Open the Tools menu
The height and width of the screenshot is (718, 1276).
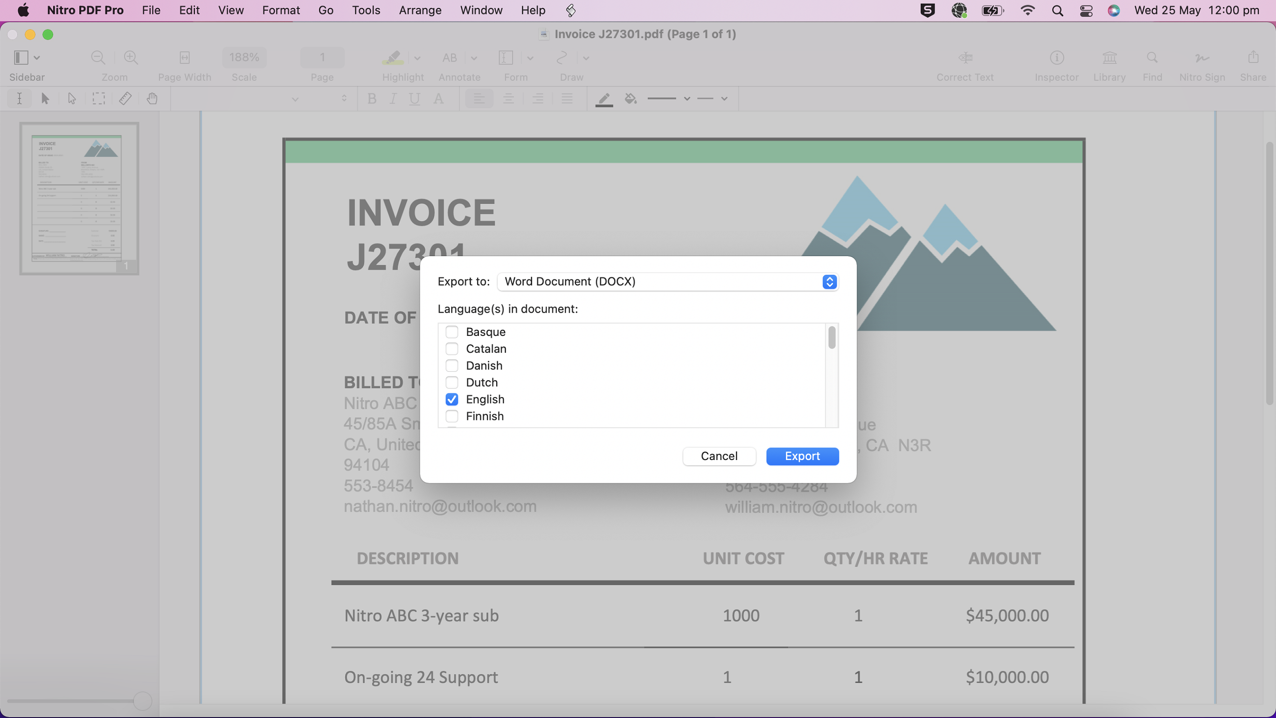coord(366,10)
